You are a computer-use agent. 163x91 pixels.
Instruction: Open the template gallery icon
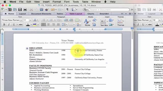[x=10, y=10]
